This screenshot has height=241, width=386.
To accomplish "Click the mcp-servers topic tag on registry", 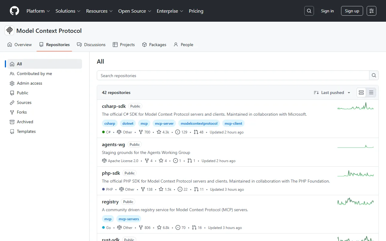I will (x=129, y=219).
